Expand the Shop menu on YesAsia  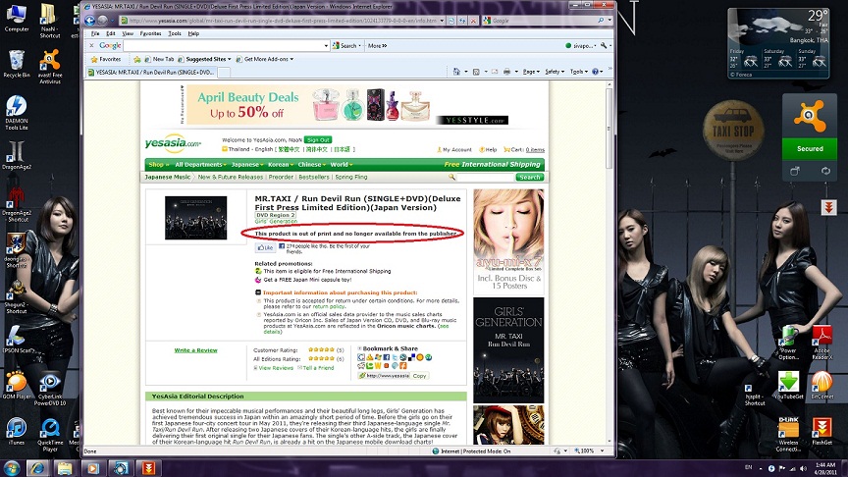[158, 165]
